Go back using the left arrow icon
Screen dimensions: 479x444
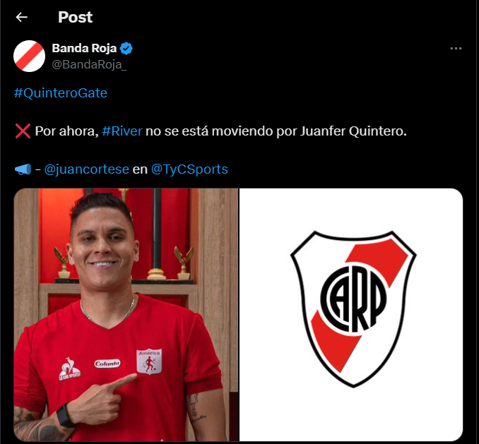[x=22, y=17]
